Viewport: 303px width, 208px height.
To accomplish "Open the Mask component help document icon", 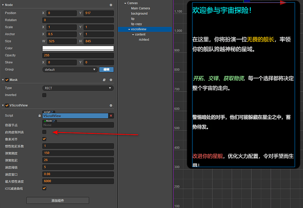I will point(104,80).
